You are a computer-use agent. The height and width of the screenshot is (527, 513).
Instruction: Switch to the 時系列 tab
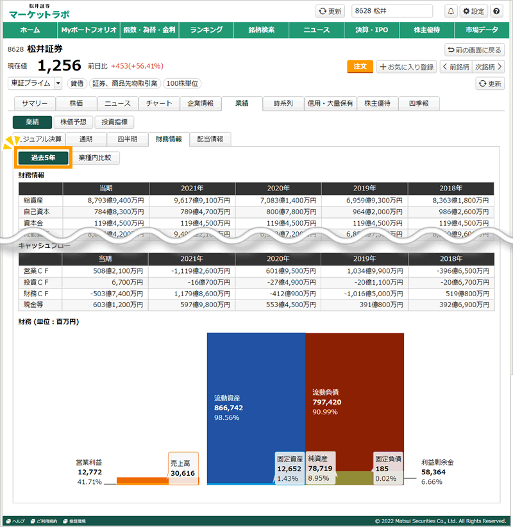(x=283, y=103)
